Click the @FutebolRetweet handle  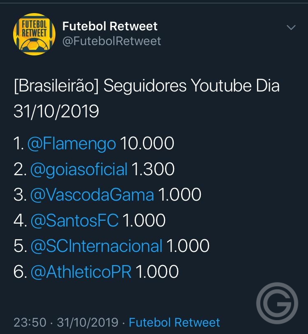112,41
